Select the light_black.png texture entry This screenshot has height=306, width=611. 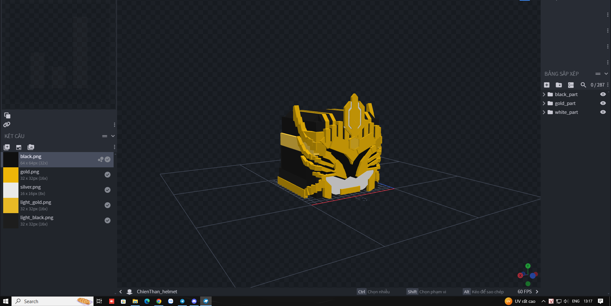click(37, 218)
